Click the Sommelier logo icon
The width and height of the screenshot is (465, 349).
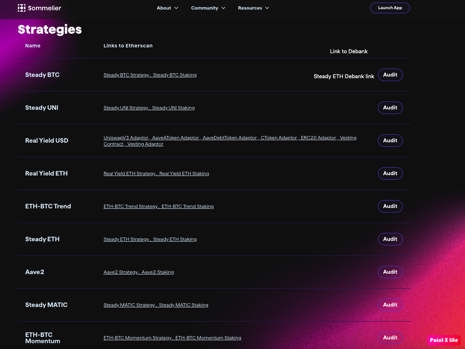click(x=22, y=7)
